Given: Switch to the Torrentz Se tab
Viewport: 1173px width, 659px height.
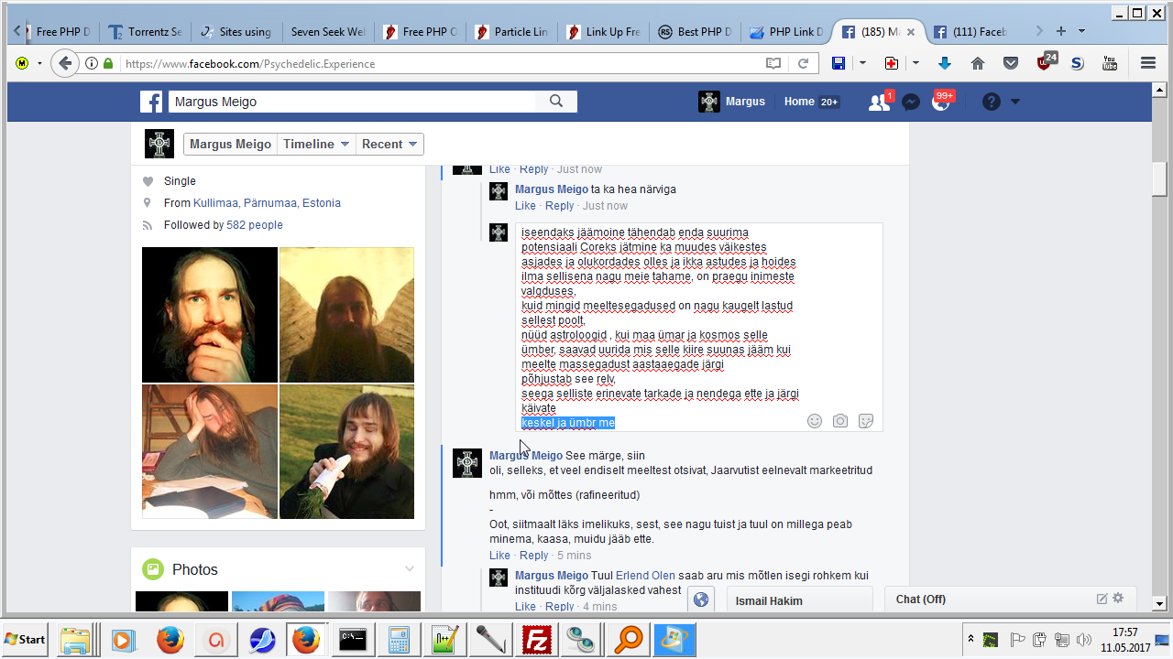Looking at the screenshot, I should tap(145, 31).
